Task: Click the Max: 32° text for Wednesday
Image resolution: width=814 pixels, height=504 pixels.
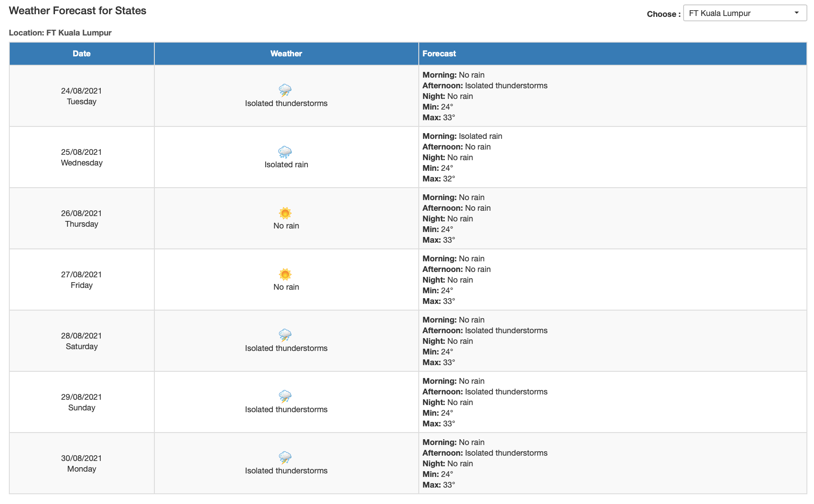Action: (439, 179)
